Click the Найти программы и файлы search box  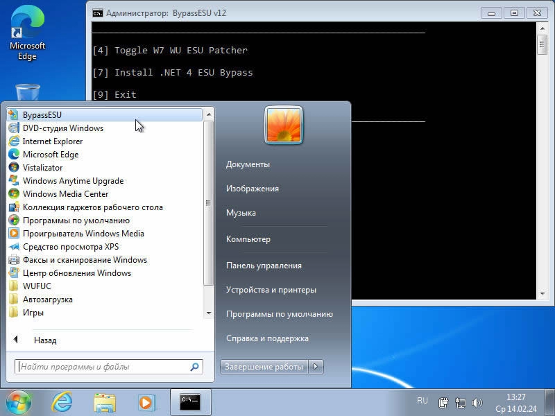click(x=103, y=367)
